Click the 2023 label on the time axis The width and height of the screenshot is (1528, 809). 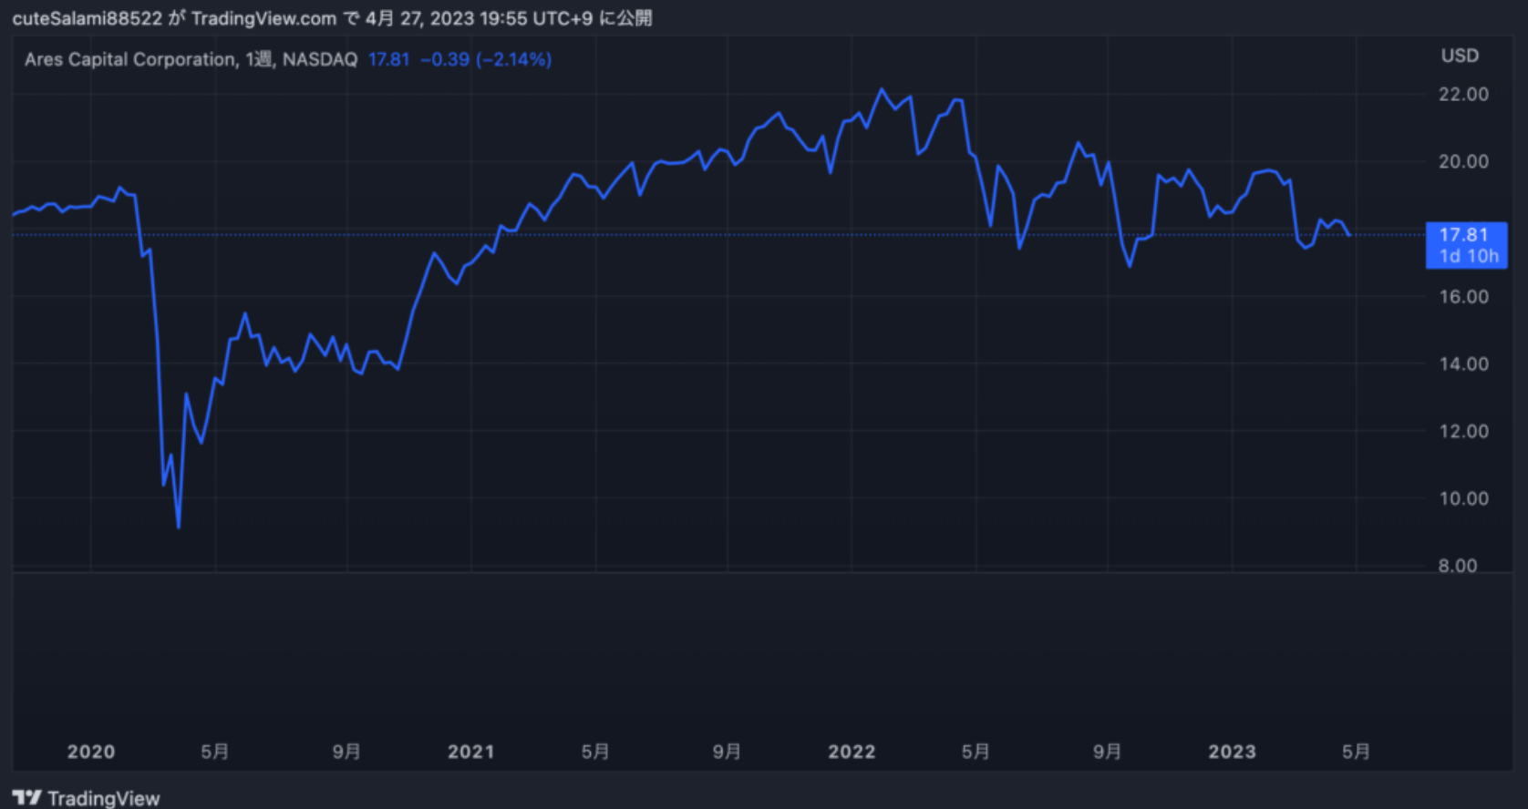click(1232, 752)
